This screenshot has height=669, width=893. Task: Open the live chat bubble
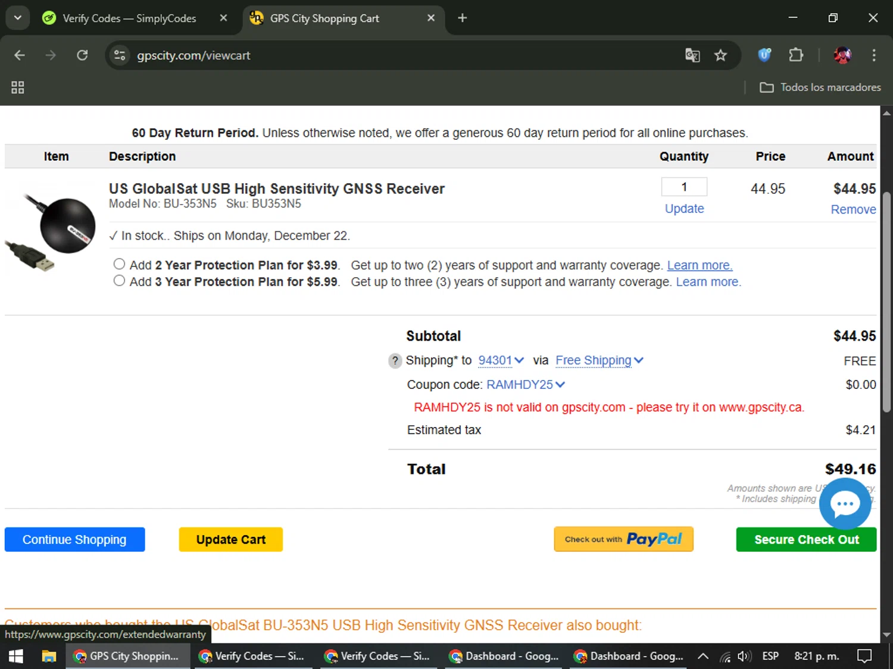845,504
